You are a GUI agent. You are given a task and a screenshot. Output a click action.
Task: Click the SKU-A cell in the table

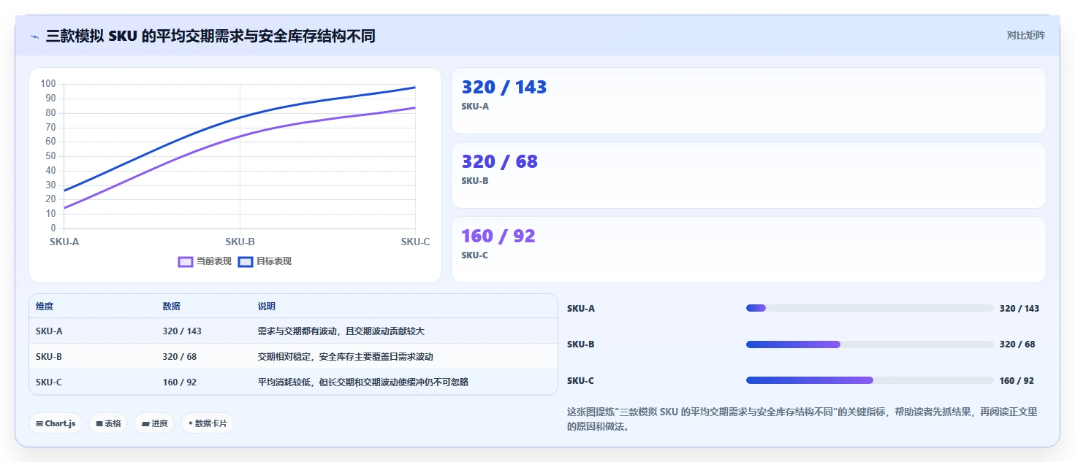coord(49,331)
